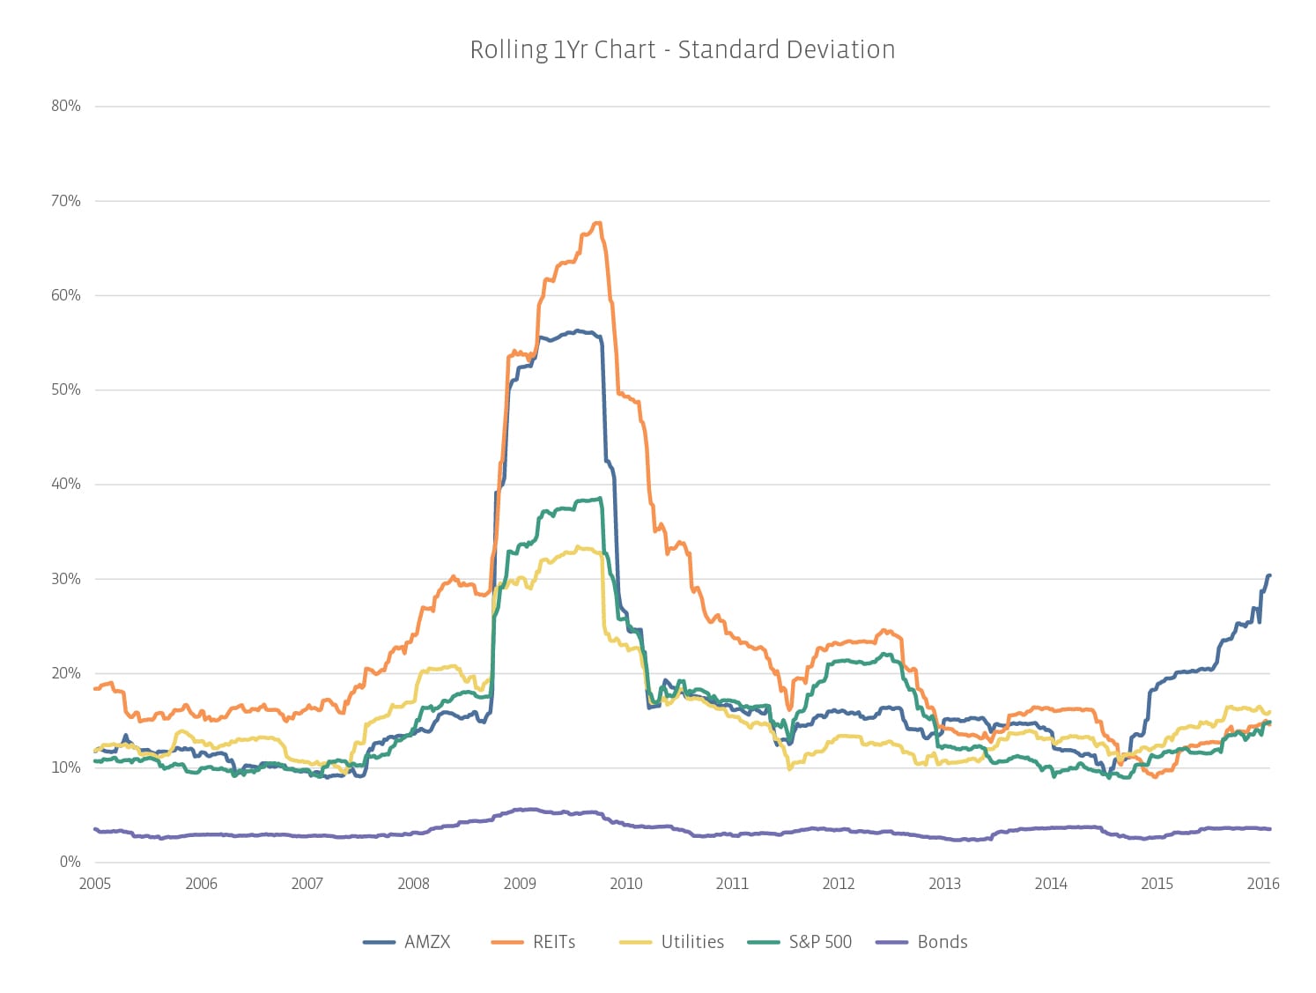Click the 2005 label on the x-axis
This screenshot has height=993, width=1316.
(x=95, y=884)
